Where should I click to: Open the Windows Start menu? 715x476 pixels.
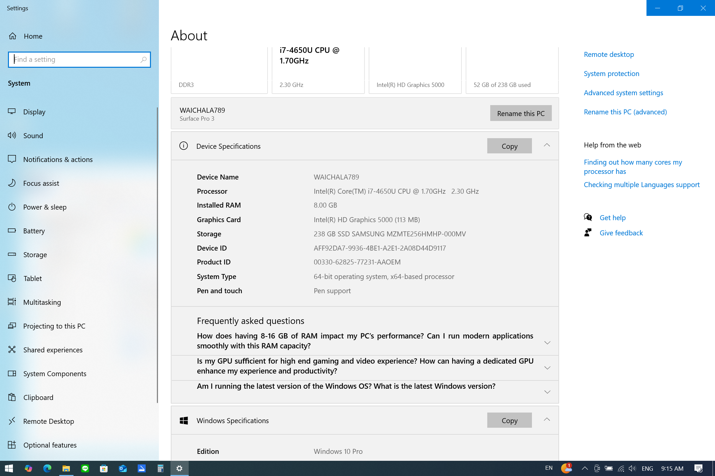pos(9,468)
